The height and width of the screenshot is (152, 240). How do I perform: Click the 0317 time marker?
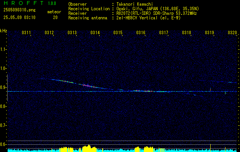point(163,32)
